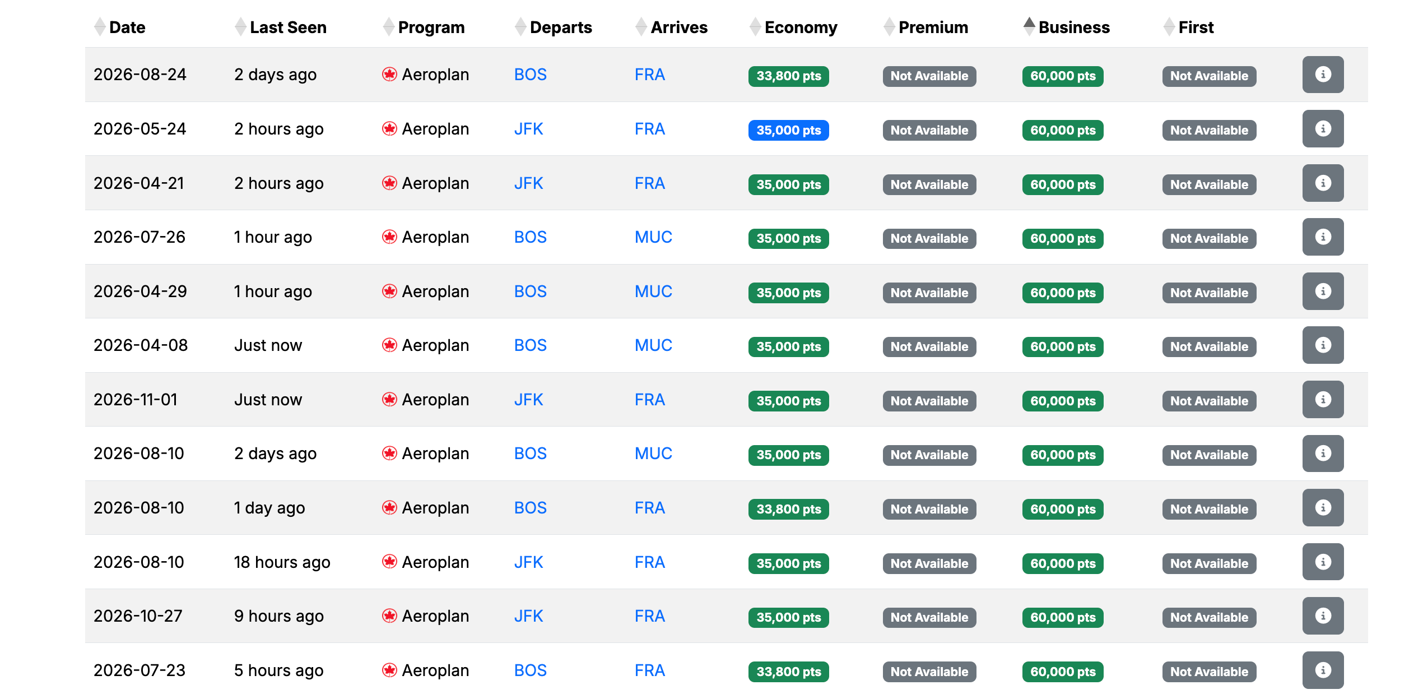Click the Aeroplan program icon on the 2026-04-08 row

[390, 345]
